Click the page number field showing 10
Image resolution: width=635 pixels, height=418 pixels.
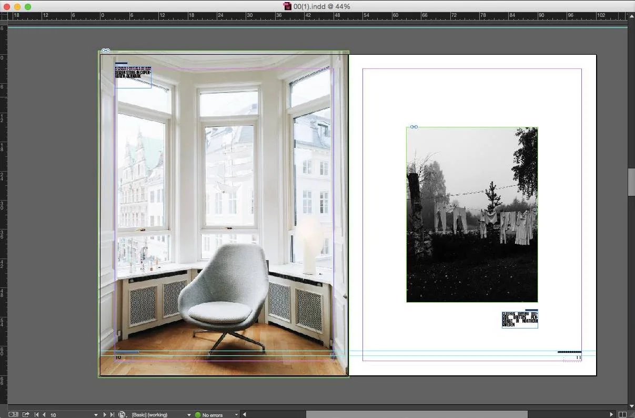click(70, 415)
